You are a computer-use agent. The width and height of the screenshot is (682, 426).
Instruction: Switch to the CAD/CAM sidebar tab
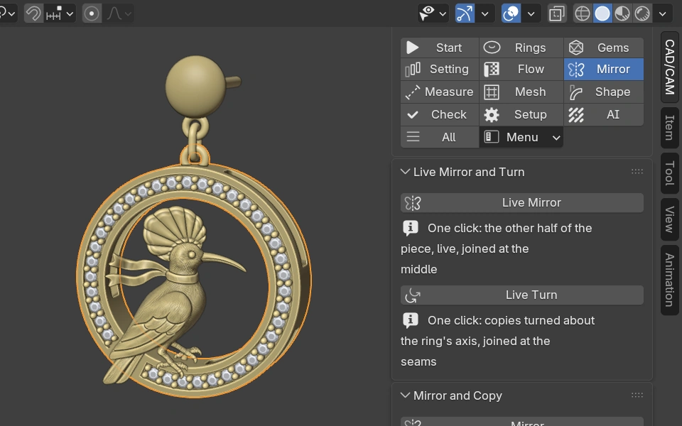670,67
